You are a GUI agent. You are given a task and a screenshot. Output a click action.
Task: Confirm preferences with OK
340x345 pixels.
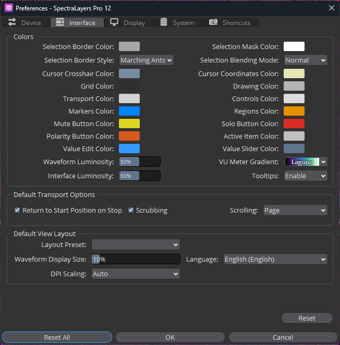(170, 337)
